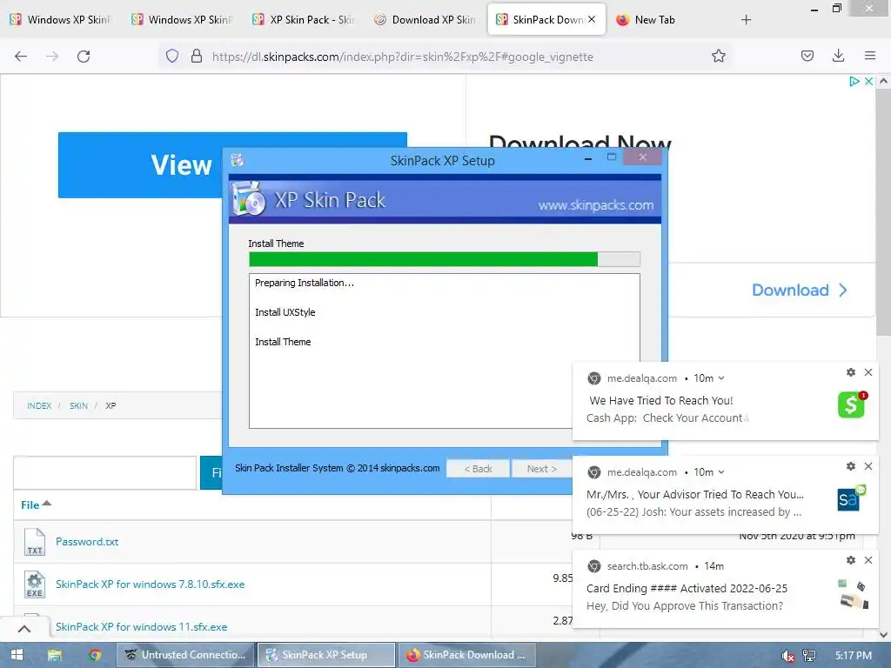The width and height of the screenshot is (891, 668).
Task: Open the downloads arrow icon in toolbar
Action: click(838, 56)
